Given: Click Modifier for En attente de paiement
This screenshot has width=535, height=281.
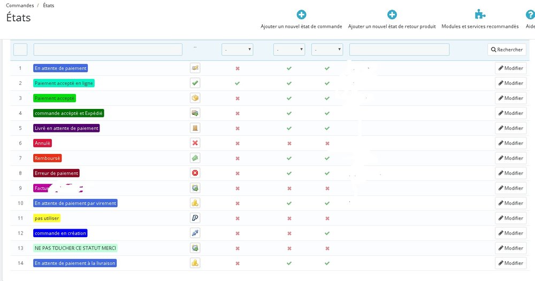Looking at the screenshot, I should pyautogui.click(x=511, y=68).
